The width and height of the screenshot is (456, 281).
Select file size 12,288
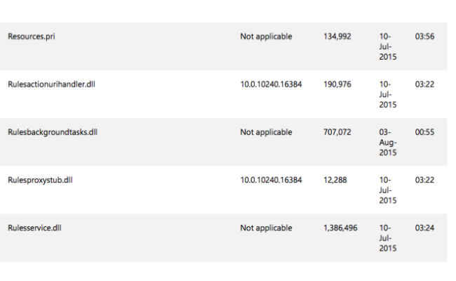[335, 181]
